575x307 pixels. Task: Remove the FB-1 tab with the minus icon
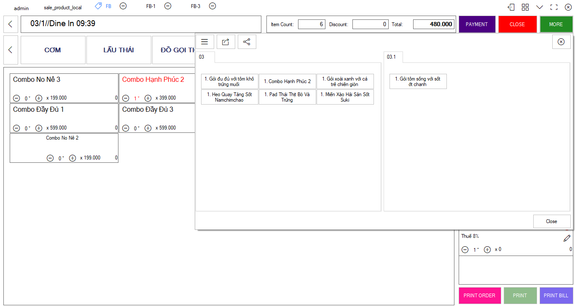click(168, 6)
